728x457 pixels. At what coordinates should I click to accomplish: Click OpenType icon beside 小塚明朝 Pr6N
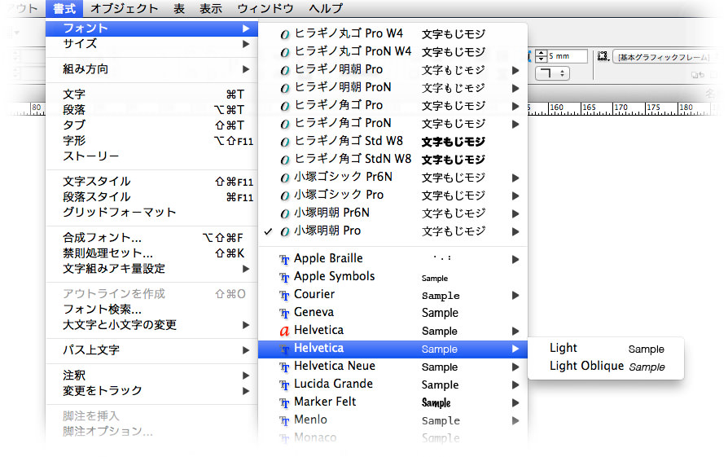[285, 213]
